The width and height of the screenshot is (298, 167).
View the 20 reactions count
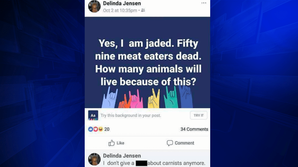(107, 129)
